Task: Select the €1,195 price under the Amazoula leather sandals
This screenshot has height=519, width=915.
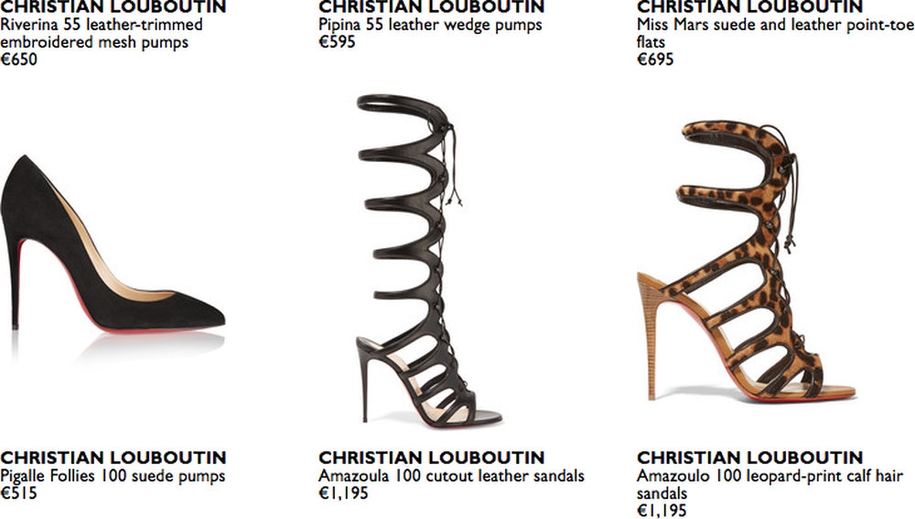Action: coord(344,493)
